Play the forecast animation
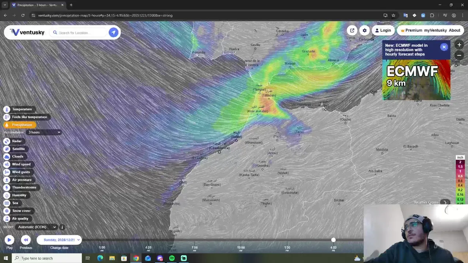 9,240
